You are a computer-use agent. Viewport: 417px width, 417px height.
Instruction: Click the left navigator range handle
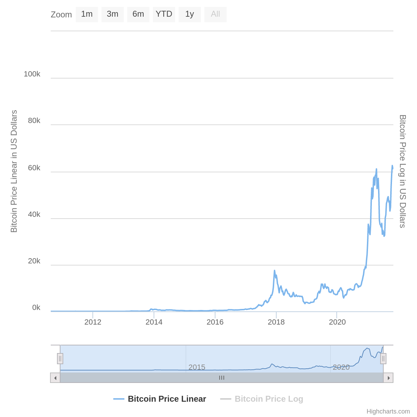click(x=60, y=359)
